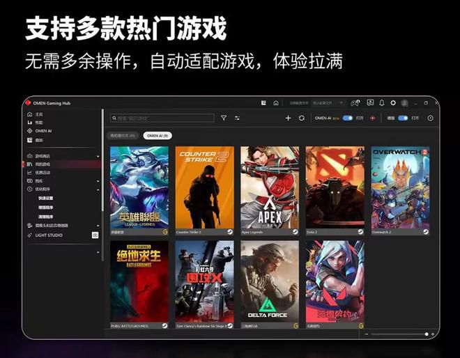Viewport: 460px width, 358px height.
Task: Focus the game library search field
Action: (162, 118)
